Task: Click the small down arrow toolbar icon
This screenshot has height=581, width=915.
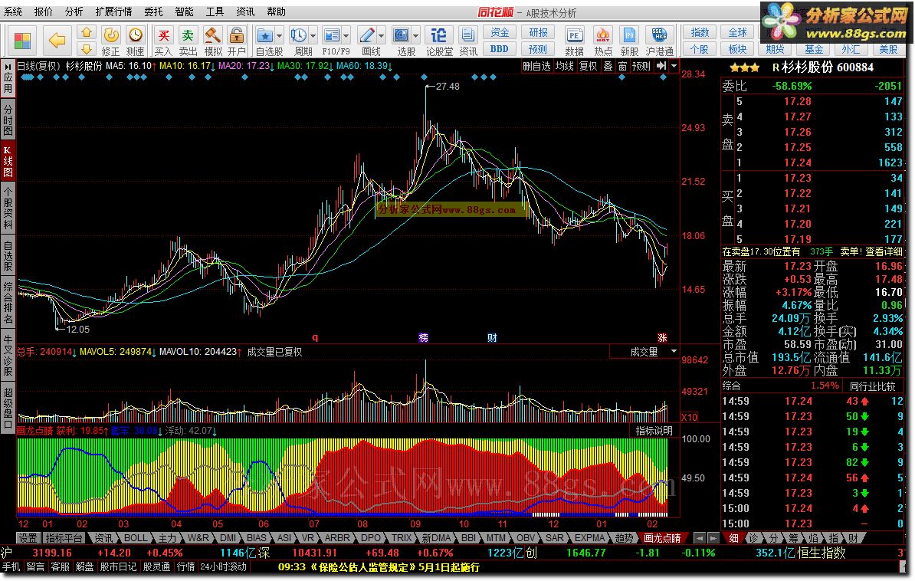Action: point(87,48)
